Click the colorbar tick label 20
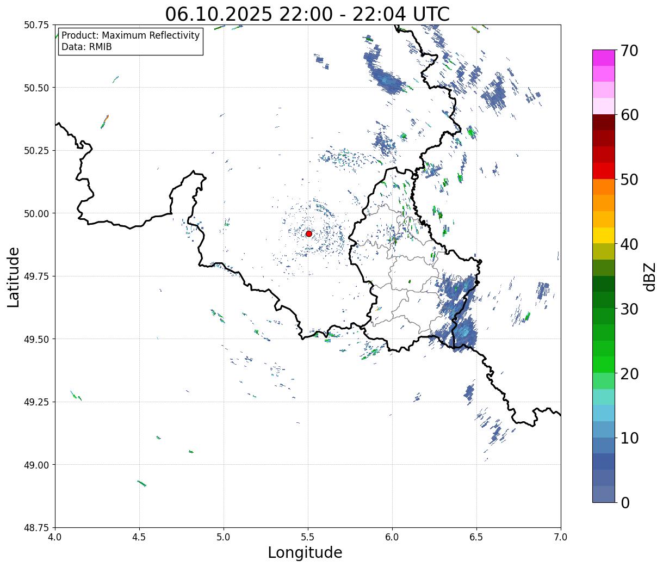 point(629,373)
